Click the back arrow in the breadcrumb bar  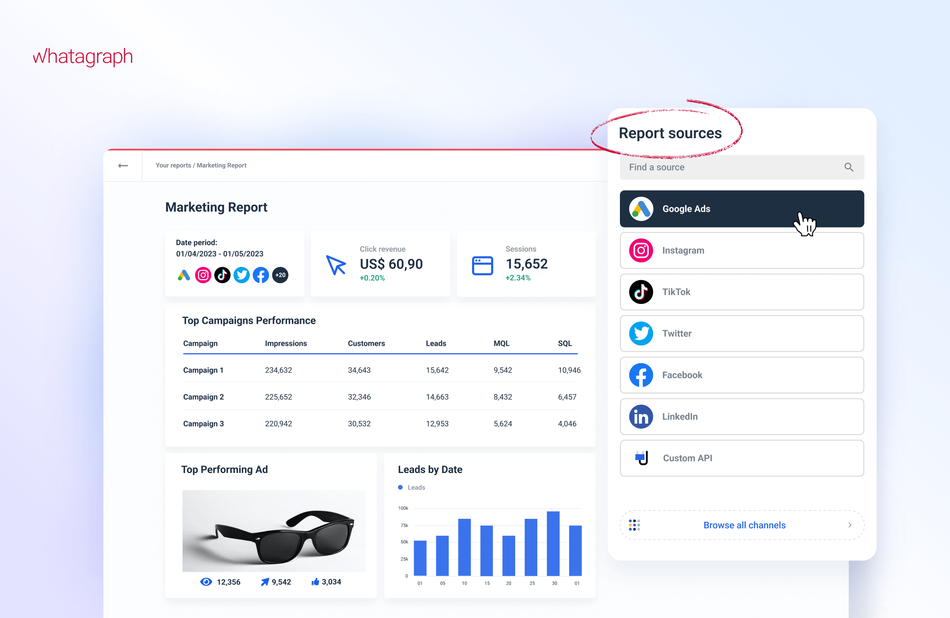123,165
